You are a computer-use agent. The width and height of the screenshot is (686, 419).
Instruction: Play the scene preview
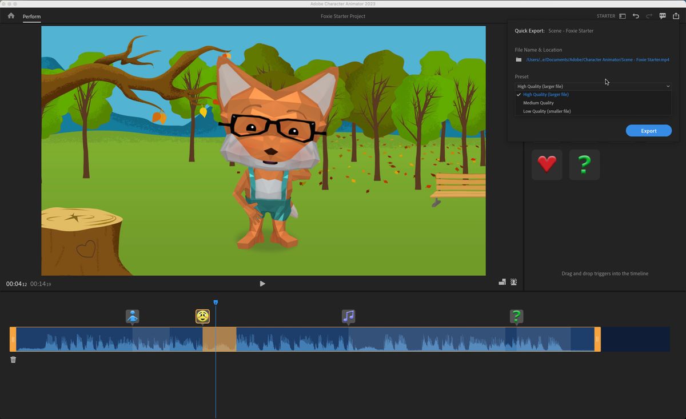pos(262,284)
